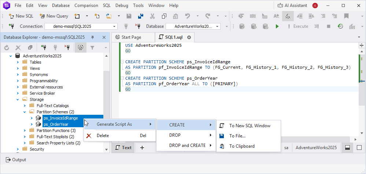Click the Decrease indent icon
Image resolution: width=366 pixels, height=174 pixels.
(300, 16)
